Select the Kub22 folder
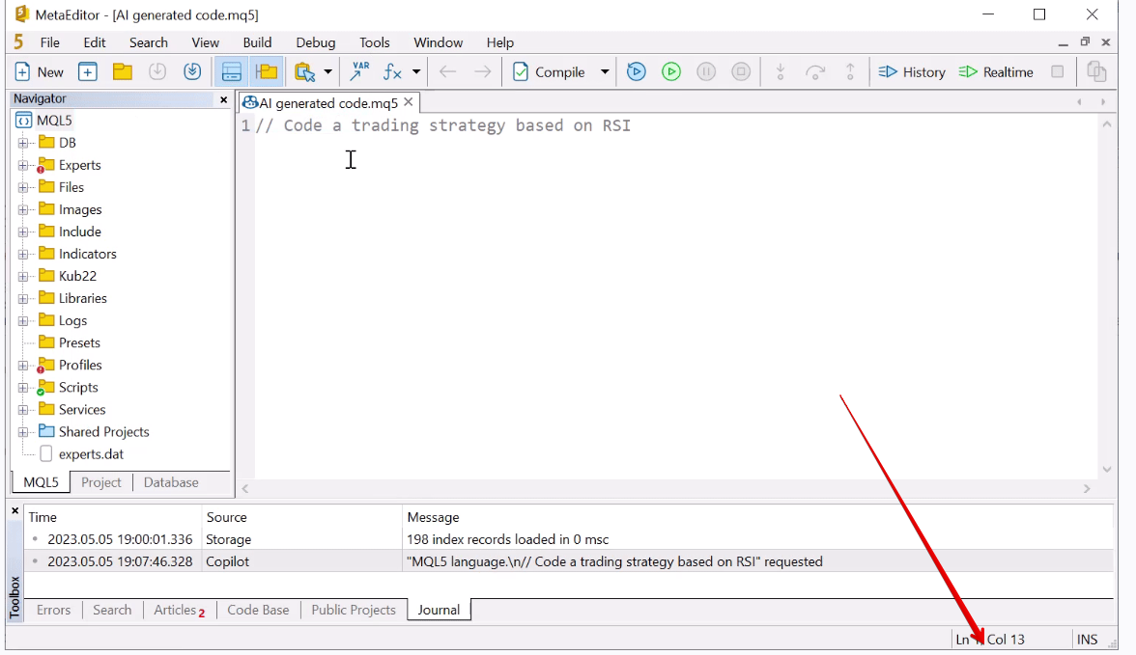 77,276
